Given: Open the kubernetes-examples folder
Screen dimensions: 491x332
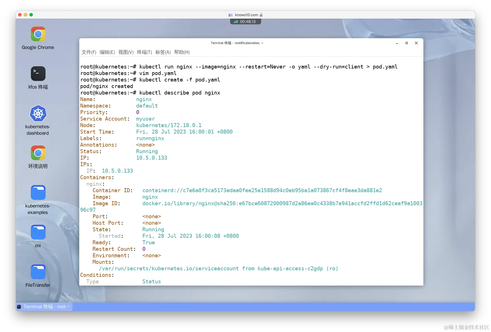Looking at the screenshot, I should (38, 192).
